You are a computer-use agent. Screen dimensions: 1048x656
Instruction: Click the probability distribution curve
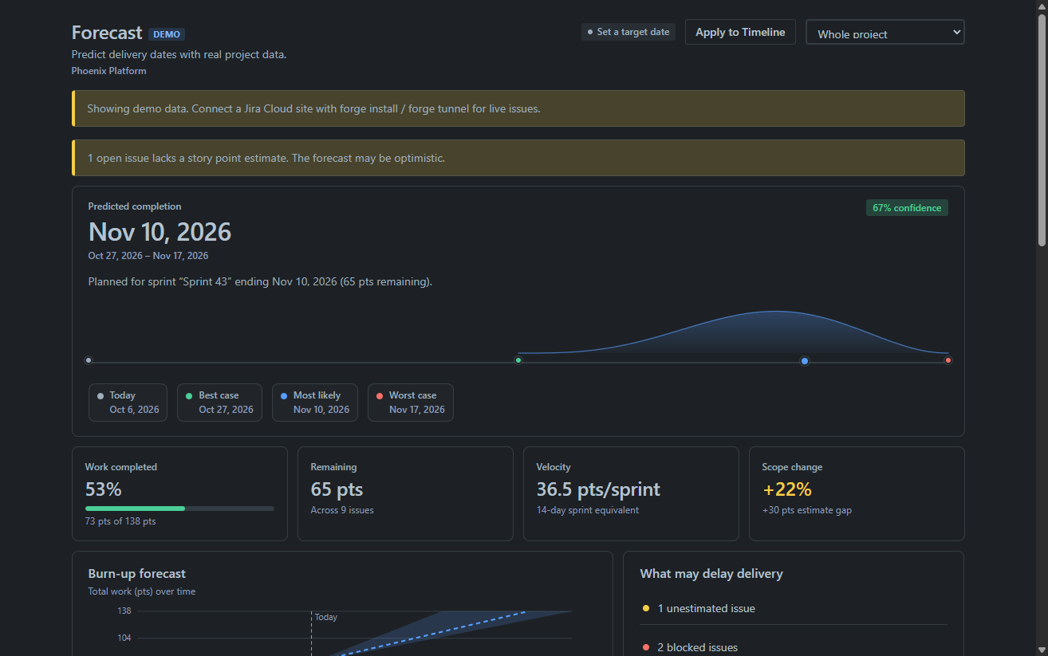(774, 332)
